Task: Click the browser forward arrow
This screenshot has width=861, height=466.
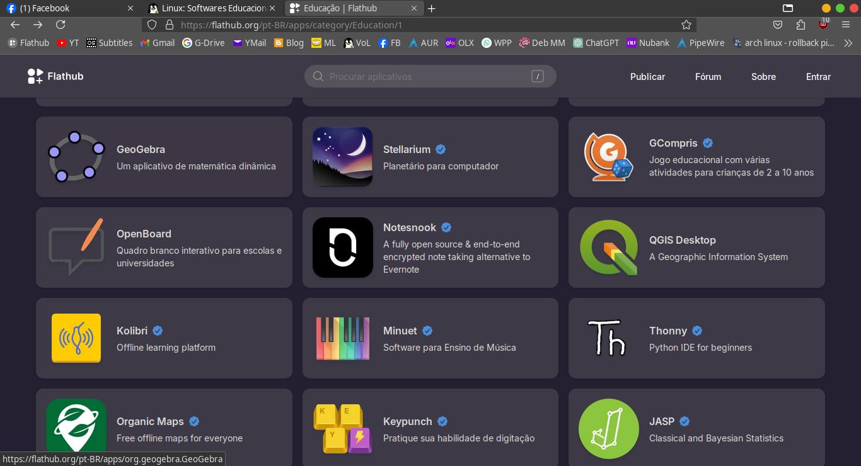Action: (38, 25)
